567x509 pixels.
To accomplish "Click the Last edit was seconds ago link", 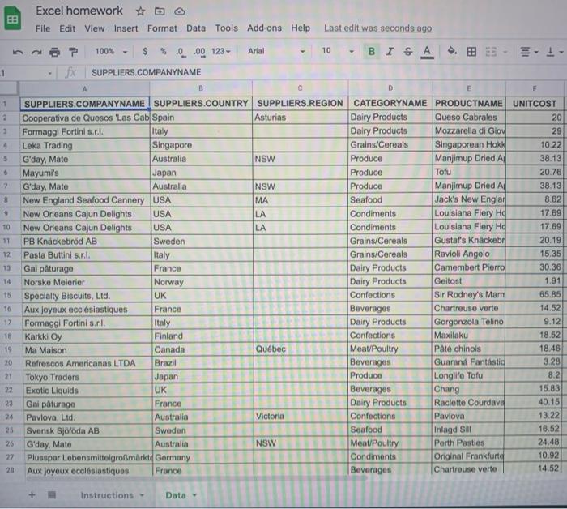I will (x=377, y=28).
